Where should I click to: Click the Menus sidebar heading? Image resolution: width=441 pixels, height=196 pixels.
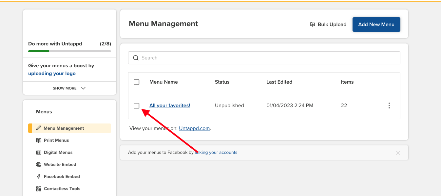coord(44,112)
